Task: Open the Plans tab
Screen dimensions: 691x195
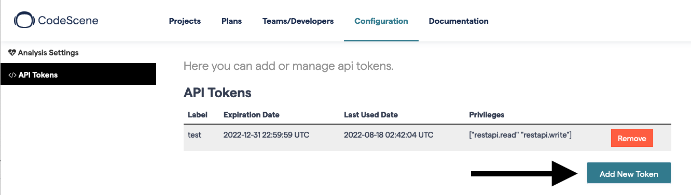Action: coord(231,21)
